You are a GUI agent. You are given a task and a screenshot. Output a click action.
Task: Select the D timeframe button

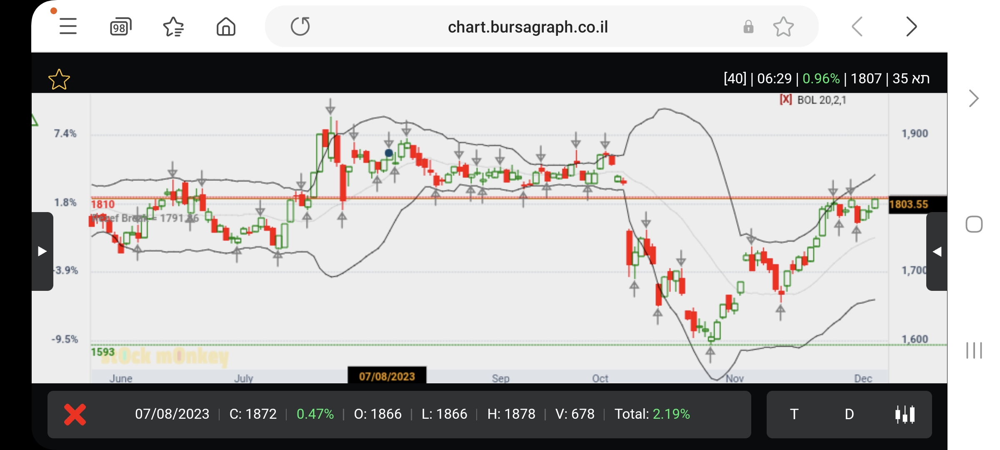(x=849, y=414)
